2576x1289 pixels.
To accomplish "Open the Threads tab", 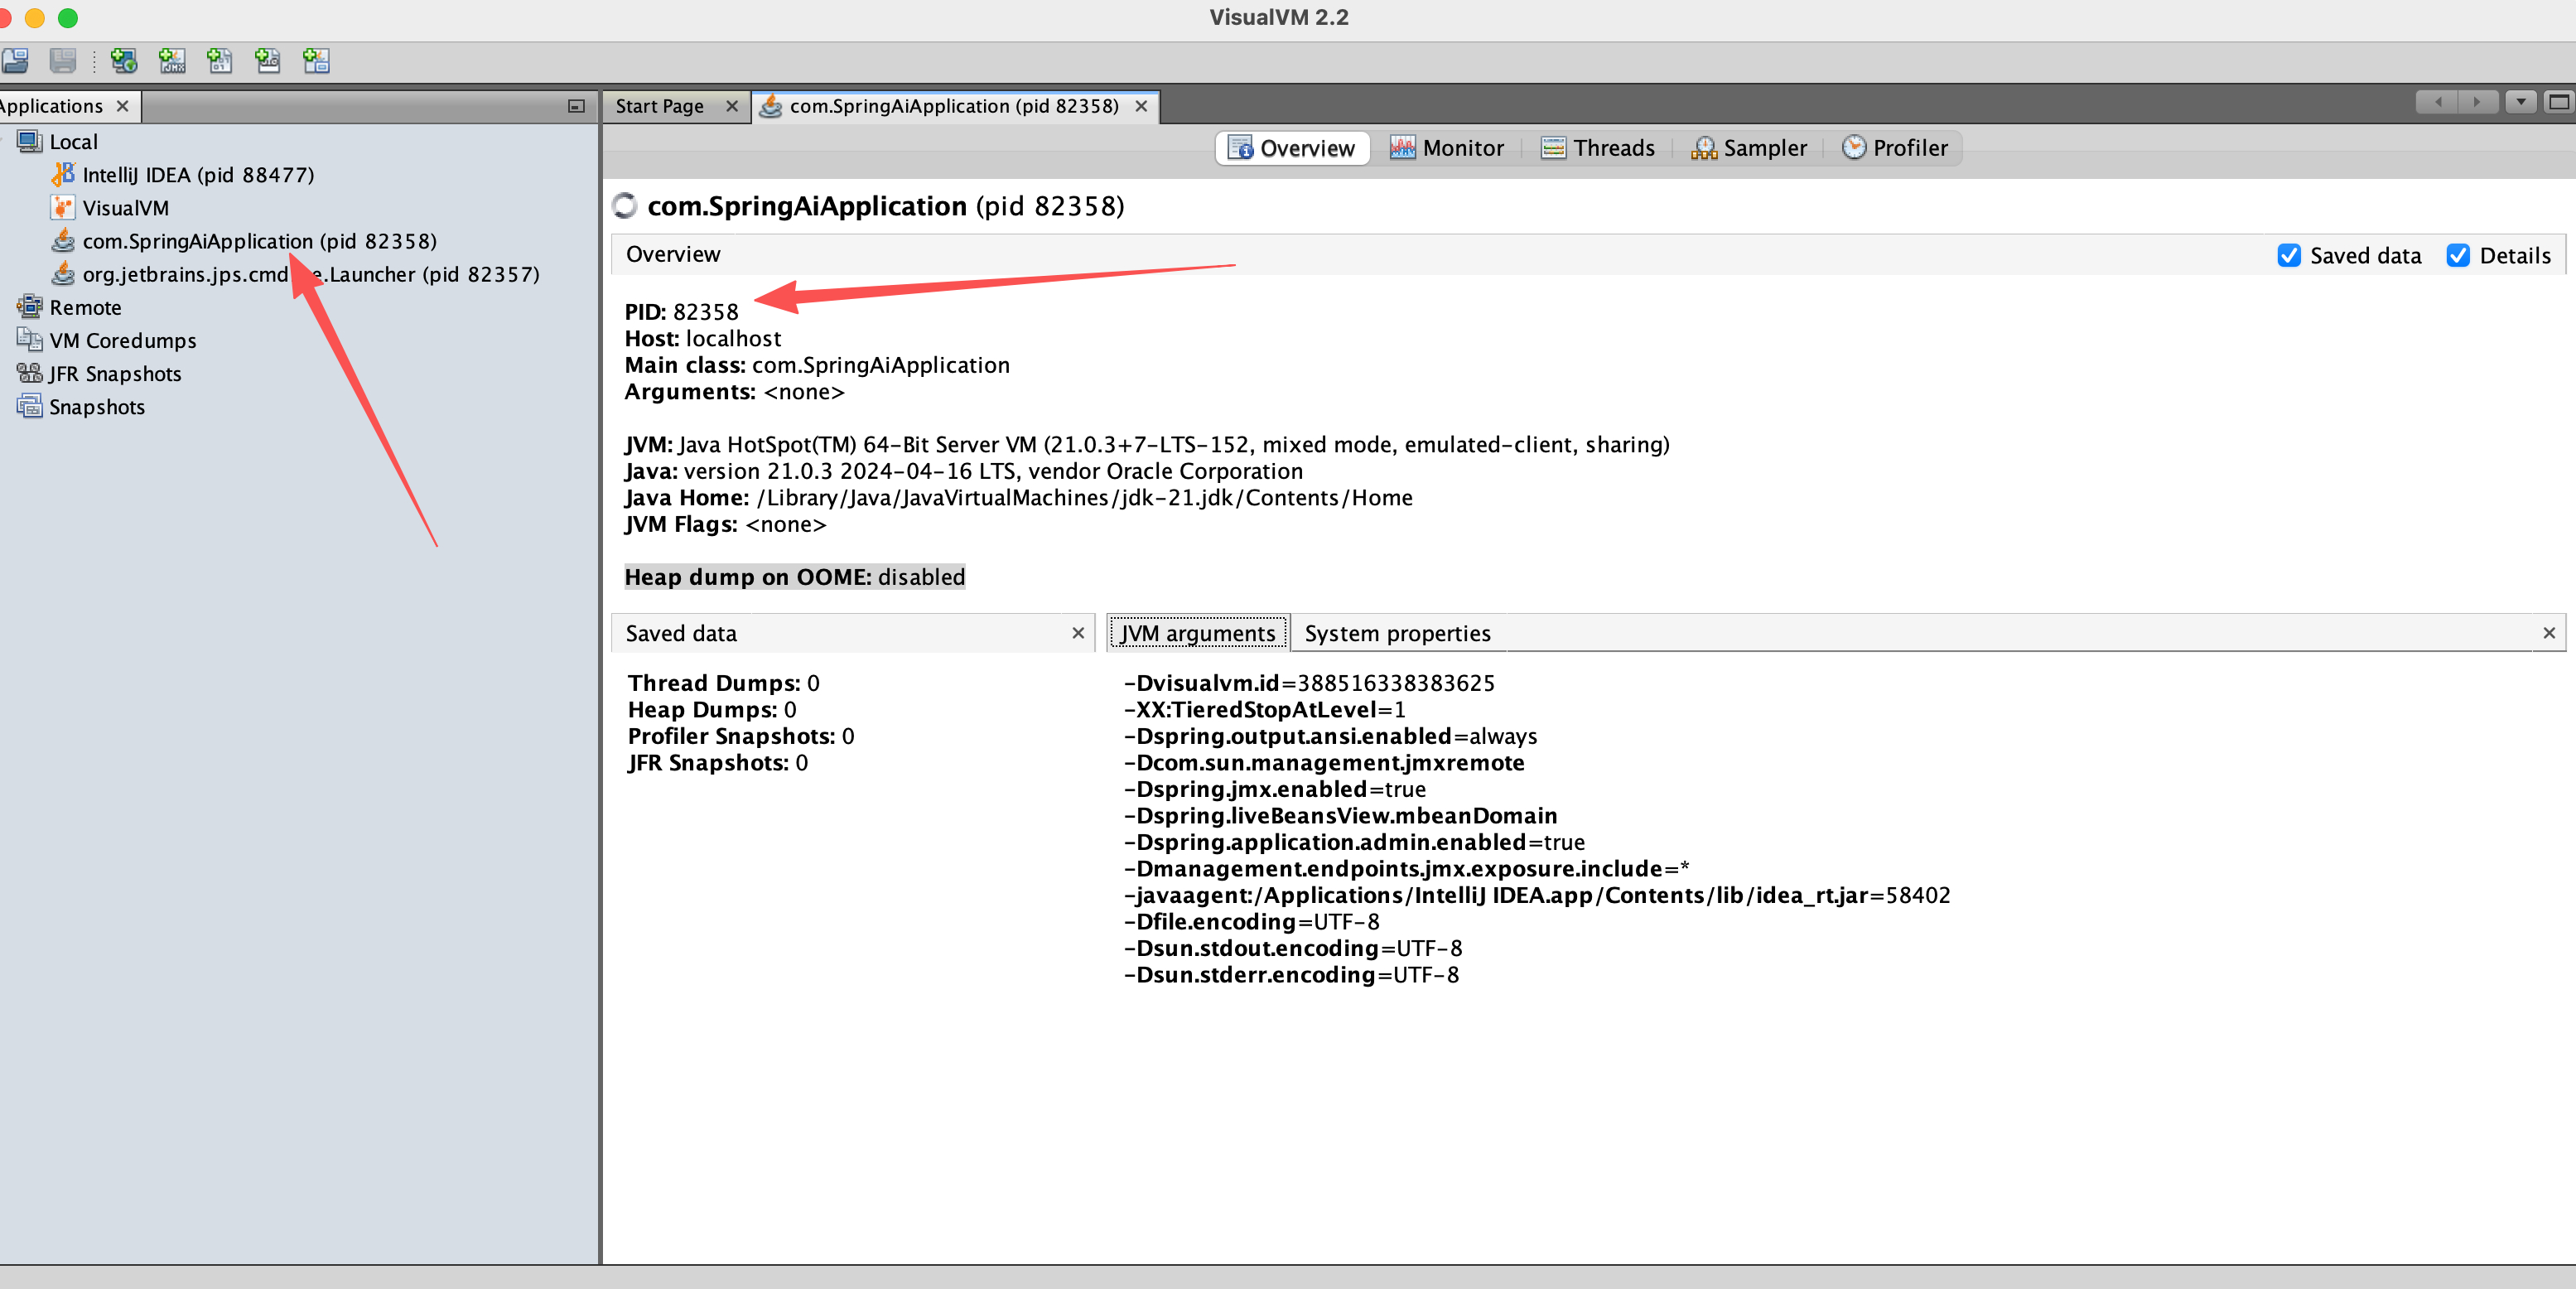I will tap(1597, 148).
